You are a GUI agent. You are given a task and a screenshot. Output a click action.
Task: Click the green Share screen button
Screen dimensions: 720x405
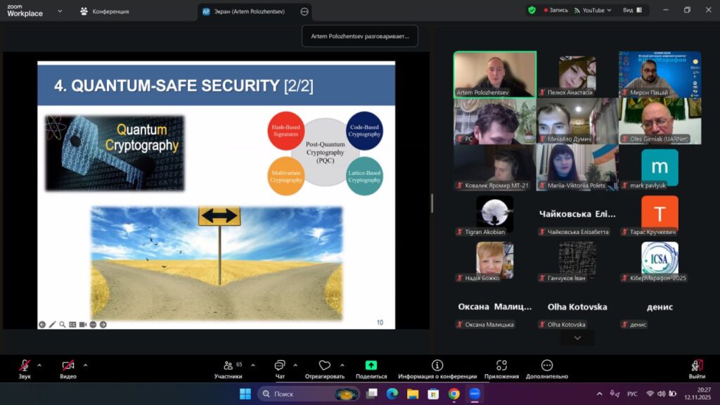click(x=371, y=366)
